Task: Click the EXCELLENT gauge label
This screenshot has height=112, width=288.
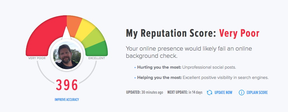Action: click(97, 58)
